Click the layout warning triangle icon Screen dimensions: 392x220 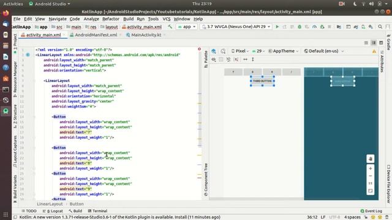pyautogui.click(x=374, y=51)
